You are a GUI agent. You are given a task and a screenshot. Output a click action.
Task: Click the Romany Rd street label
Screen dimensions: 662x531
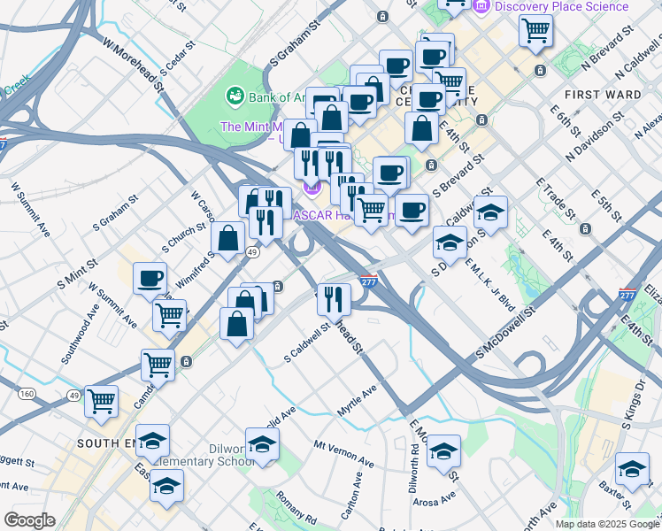point(296,508)
